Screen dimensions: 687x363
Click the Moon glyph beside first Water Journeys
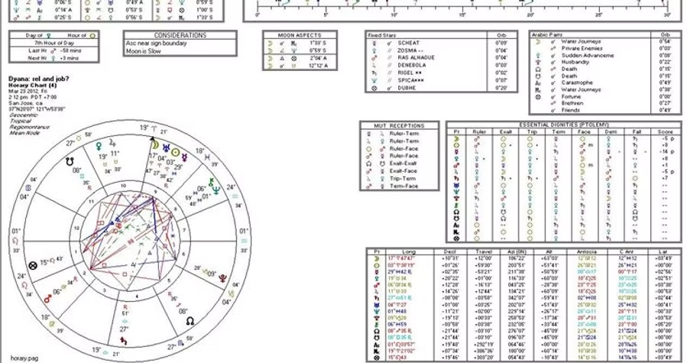539,41
